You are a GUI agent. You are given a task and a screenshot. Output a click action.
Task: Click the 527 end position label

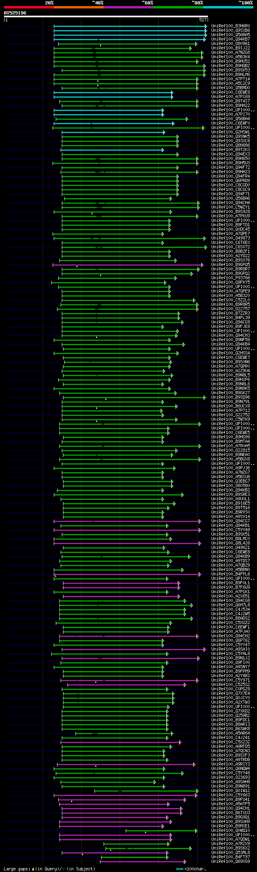pos(203,20)
